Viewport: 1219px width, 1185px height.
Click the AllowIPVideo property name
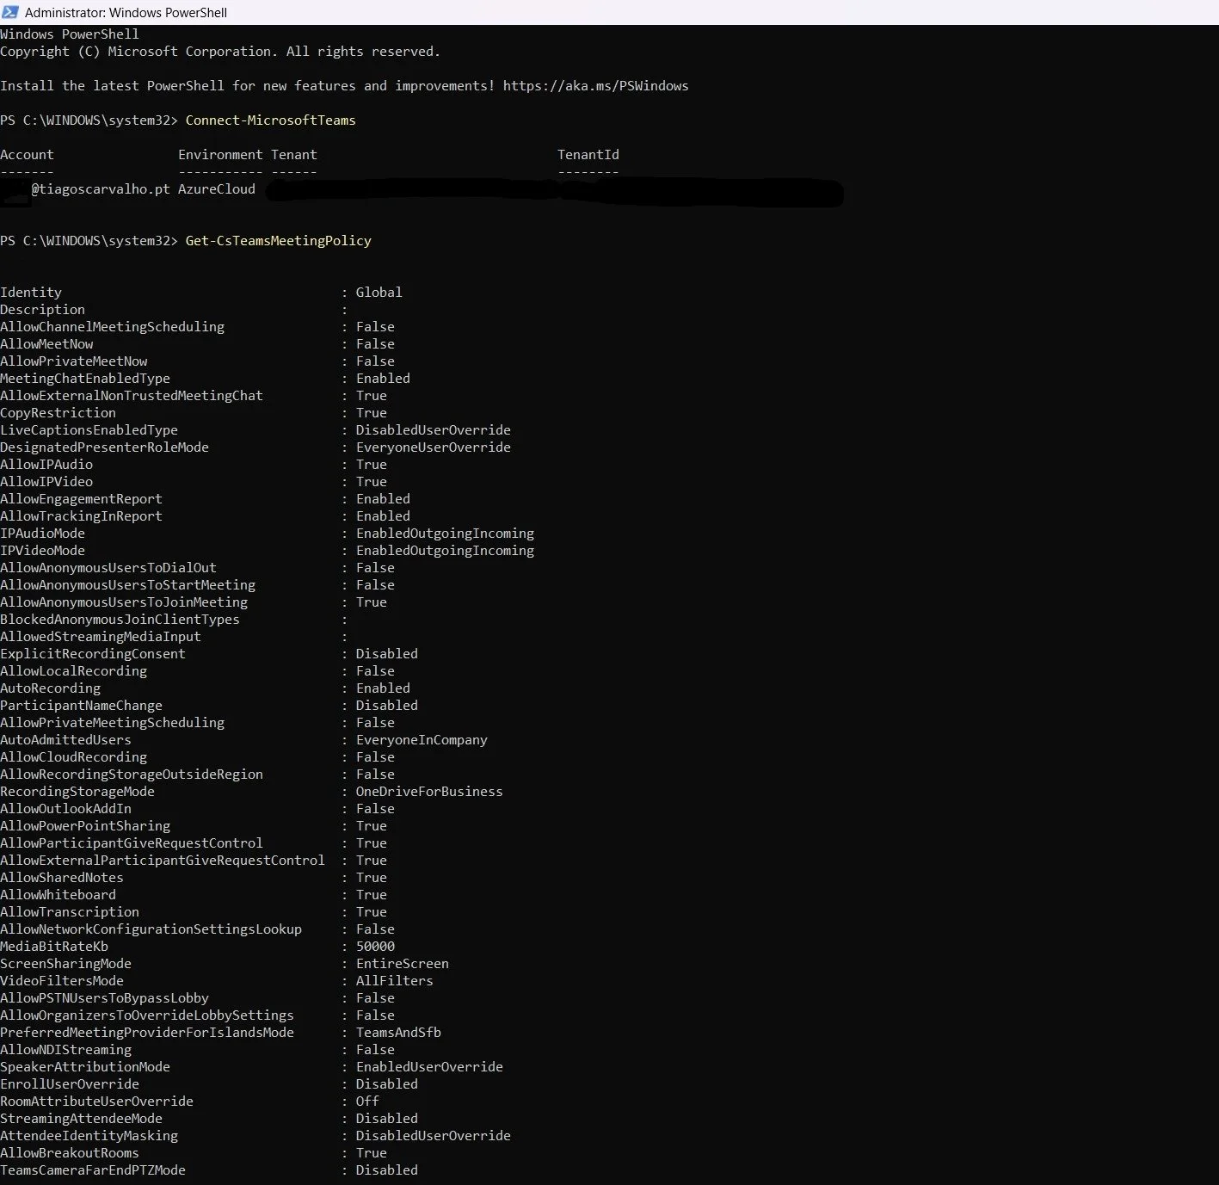tap(46, 482)
